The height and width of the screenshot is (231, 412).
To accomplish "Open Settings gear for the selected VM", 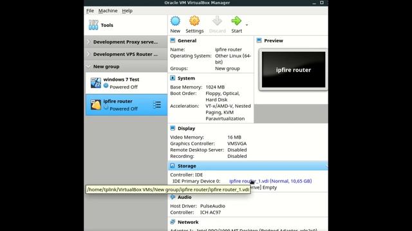I will pos(194,21).
